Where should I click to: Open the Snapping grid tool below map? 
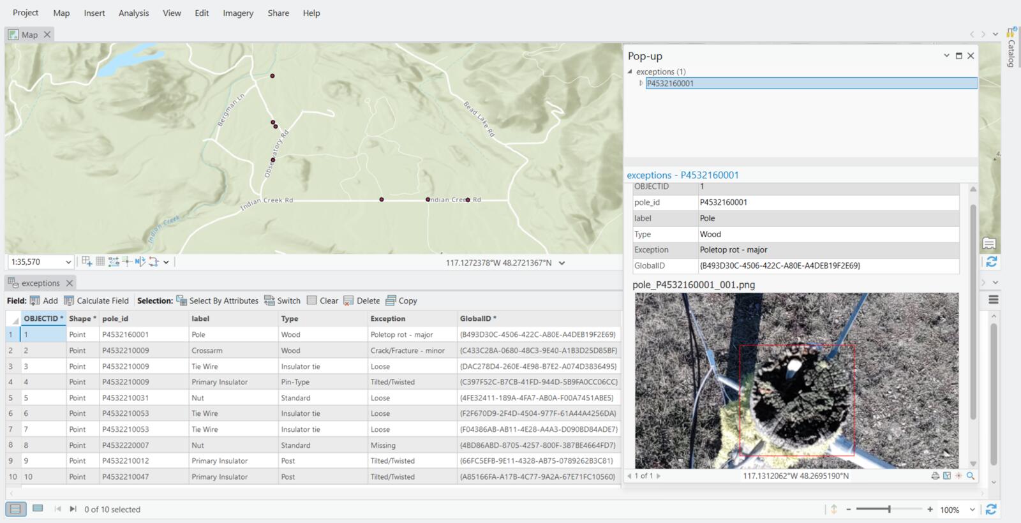pyautogui.click(x=86, y=261)
